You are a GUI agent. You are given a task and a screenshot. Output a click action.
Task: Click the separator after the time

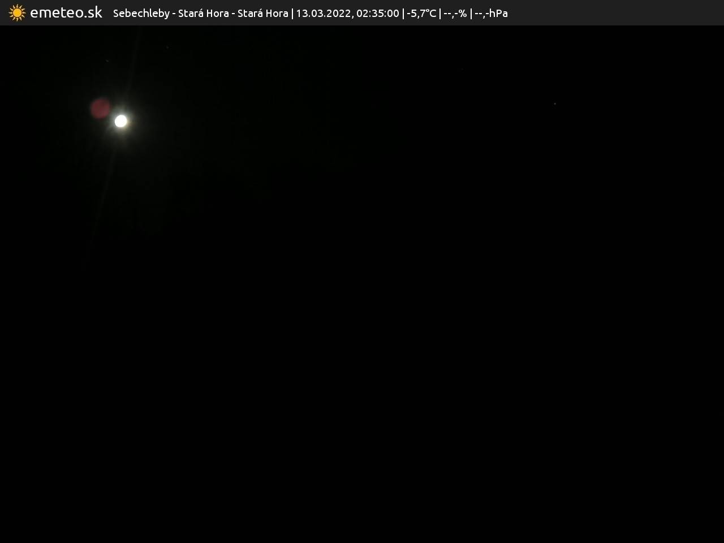(403, 13)
